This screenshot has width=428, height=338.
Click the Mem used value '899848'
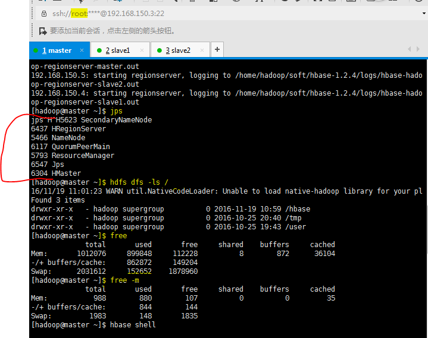pos(139,254)
